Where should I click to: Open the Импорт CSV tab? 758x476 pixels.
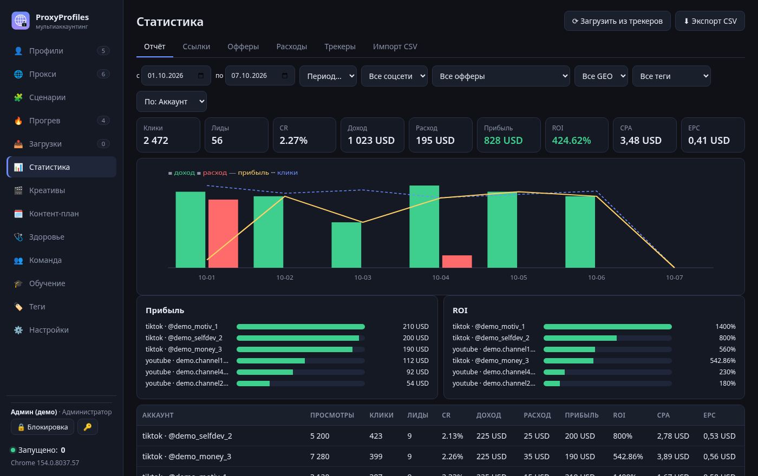pos(395,47)
